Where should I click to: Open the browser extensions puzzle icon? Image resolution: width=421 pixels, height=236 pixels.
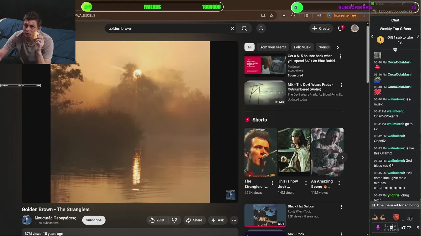[293, 15]
